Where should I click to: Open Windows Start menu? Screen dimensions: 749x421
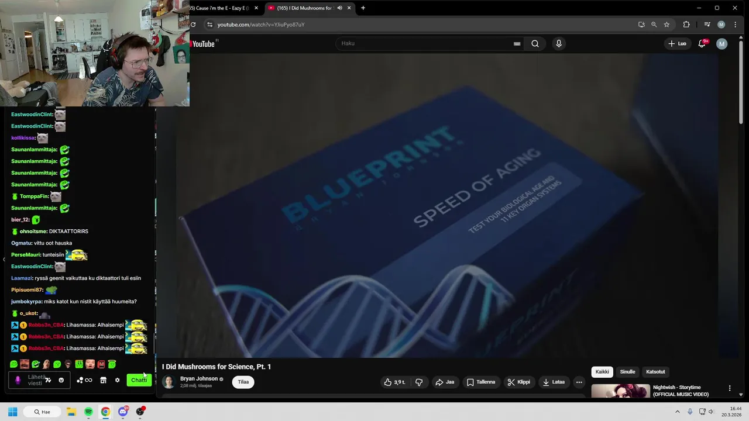(x=12, y=412)
